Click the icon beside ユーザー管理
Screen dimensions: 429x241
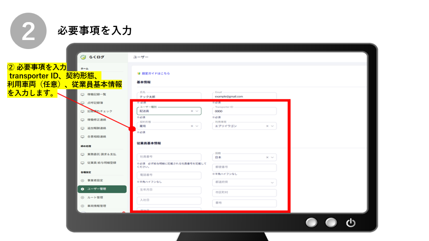[83, 189]
